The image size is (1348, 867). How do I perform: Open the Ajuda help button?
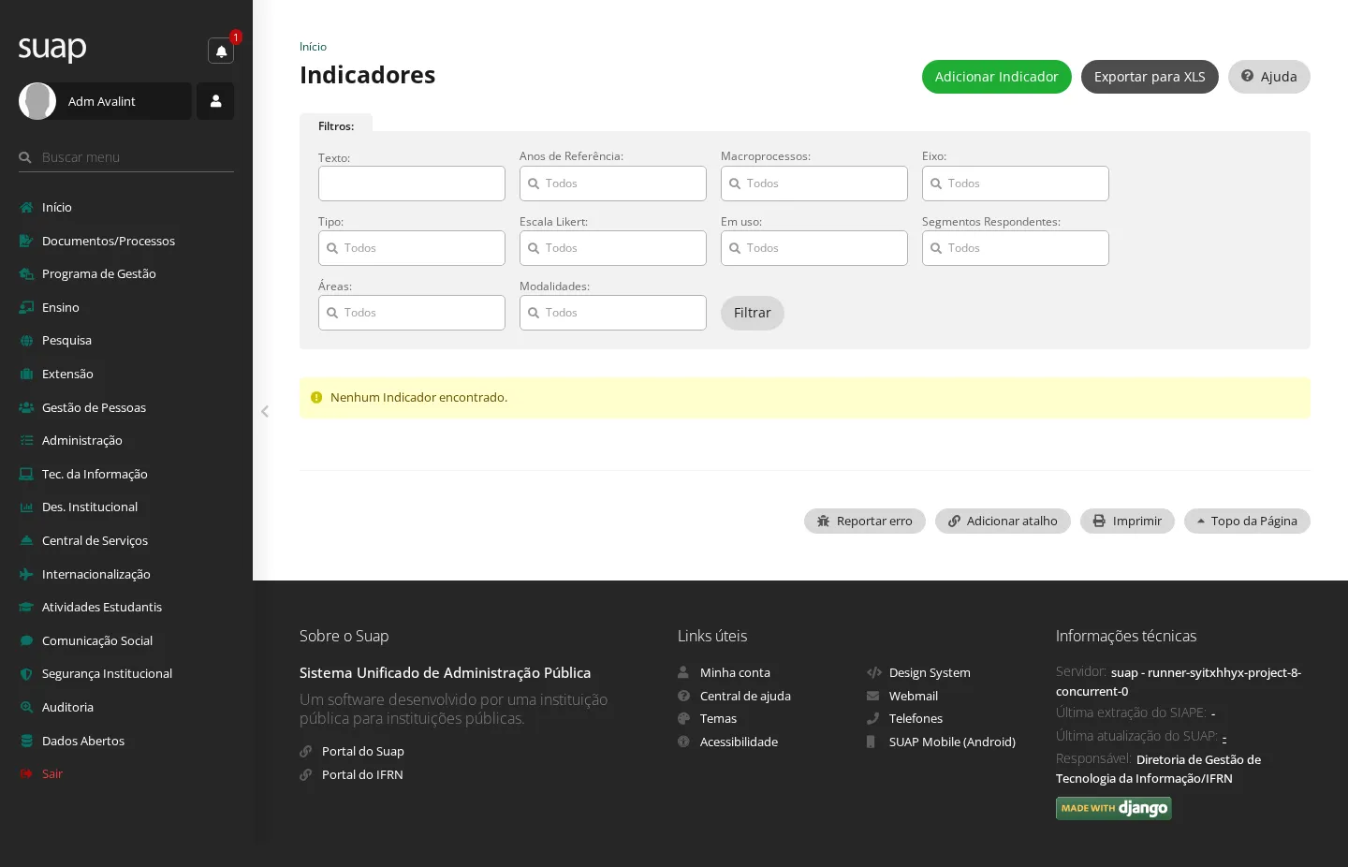[x=1268, y=77]
